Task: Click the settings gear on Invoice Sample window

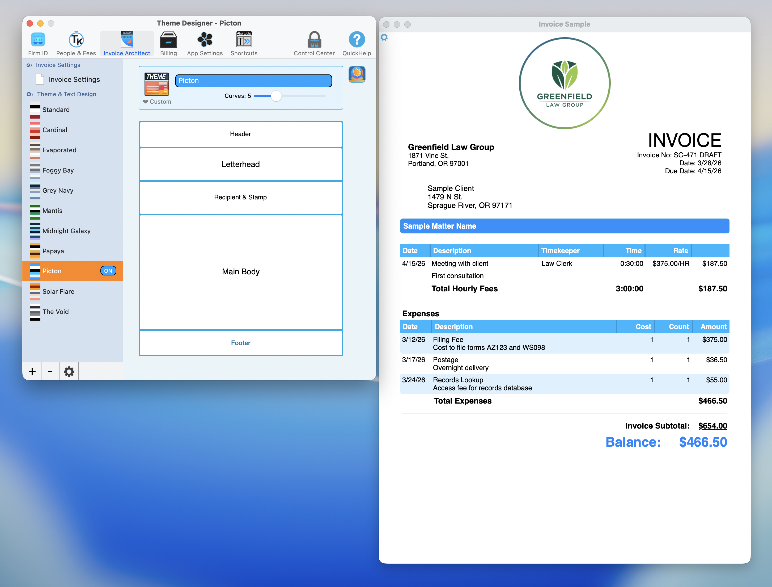Action: click(x=384, y=37)
